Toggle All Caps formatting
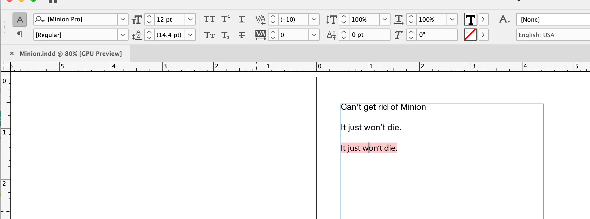This screenshot has height=219, width=590. 209,19
